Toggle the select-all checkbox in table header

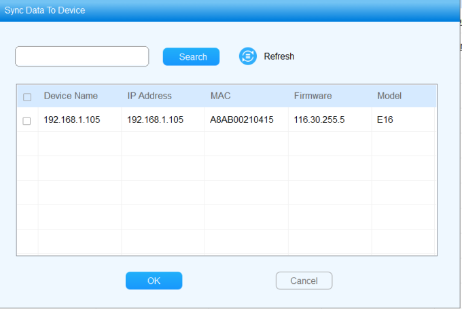27,97
